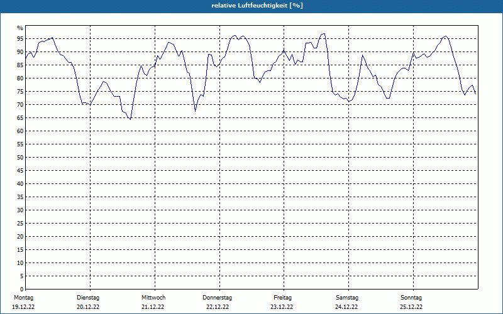Click the 20.12.22 date label
This screenshot has width=503, height=314.
click(88, 307)
